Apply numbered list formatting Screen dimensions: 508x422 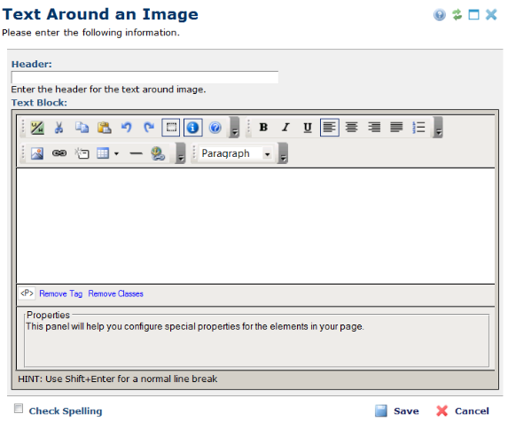click(418, 128)
